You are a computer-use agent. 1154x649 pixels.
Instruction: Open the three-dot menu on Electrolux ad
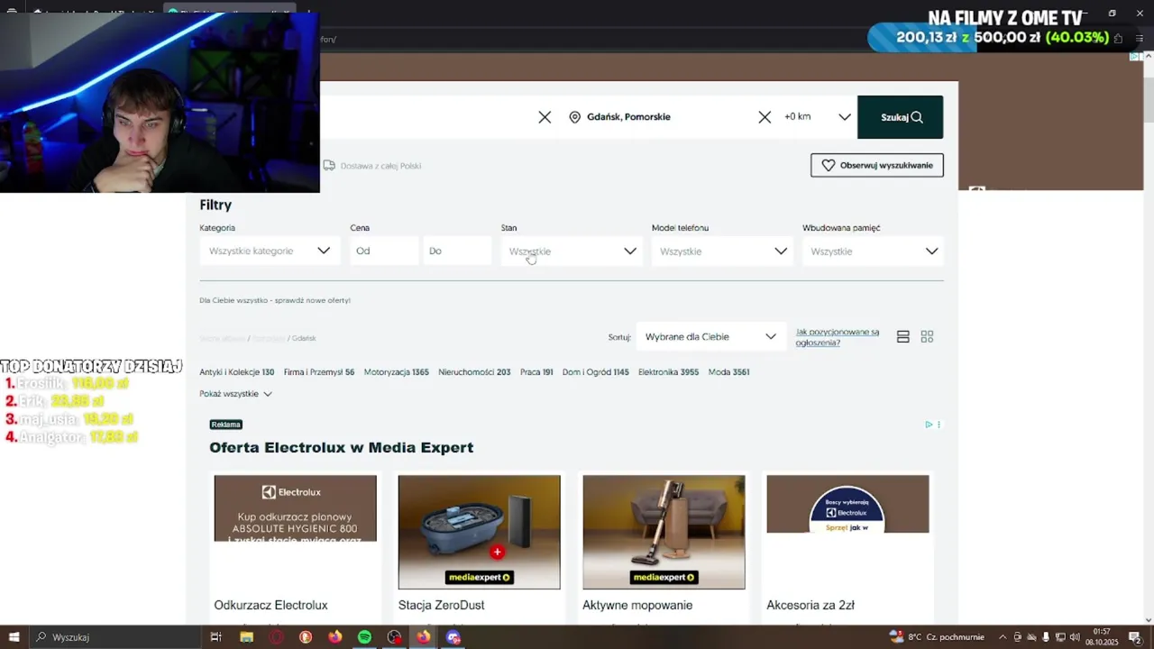[939, 425]
